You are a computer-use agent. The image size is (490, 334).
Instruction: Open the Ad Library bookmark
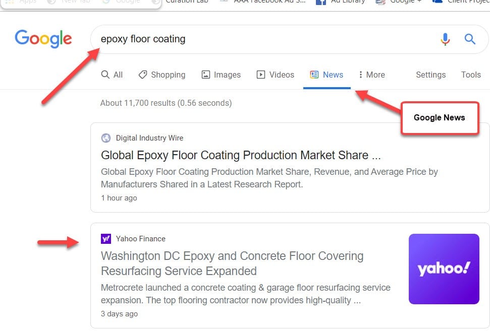point(346,2)
